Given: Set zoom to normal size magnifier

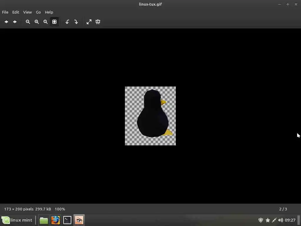Looking at the screenshot, I should click(x=46, y=22).
